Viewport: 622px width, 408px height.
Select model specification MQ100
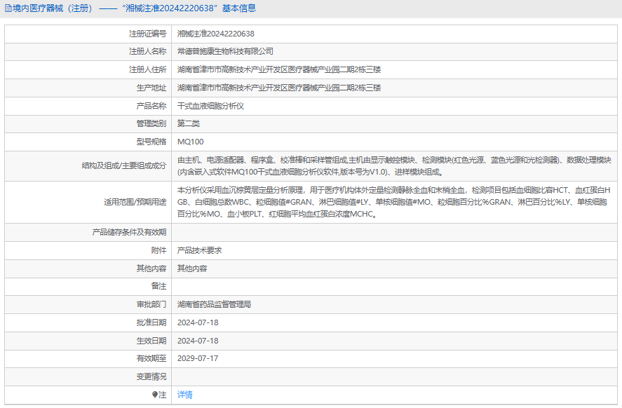pos(191,142)
